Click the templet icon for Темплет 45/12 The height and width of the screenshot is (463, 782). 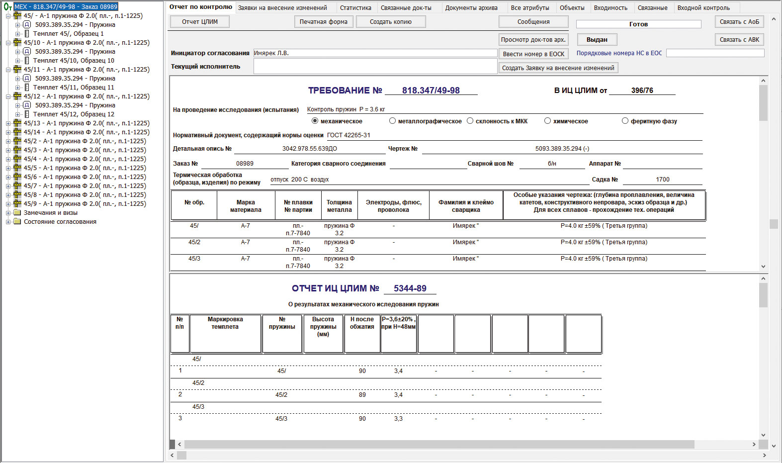click(27, 114)
